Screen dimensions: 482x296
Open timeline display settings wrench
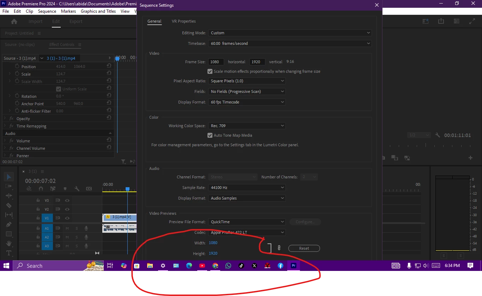point(77,189)
